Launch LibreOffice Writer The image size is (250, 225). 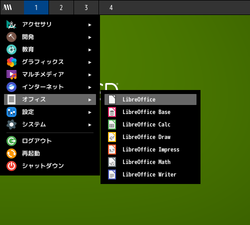[x=150, y=174]
